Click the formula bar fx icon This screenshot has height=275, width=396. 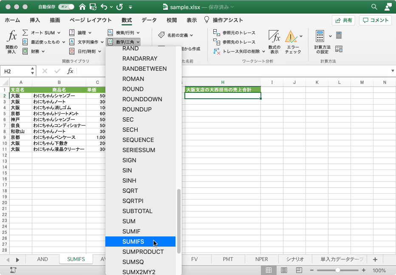tap(70, 71)
